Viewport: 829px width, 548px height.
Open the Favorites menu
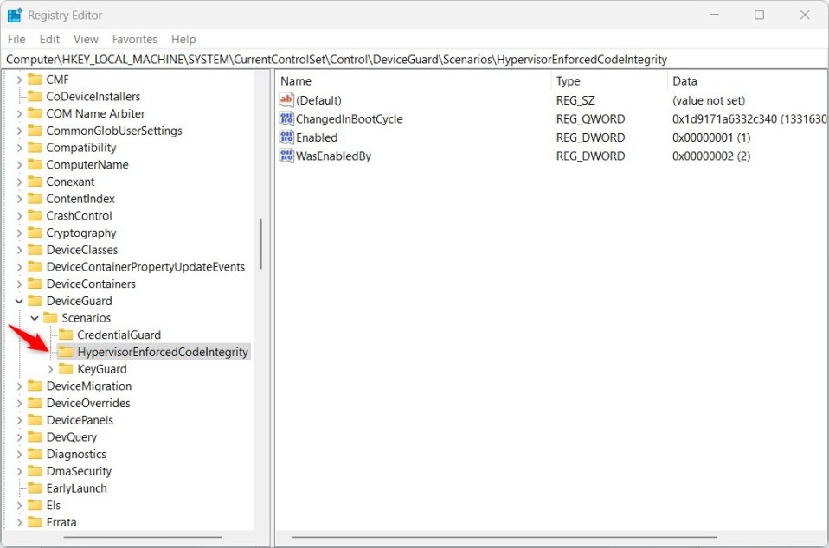coord(134,39)
